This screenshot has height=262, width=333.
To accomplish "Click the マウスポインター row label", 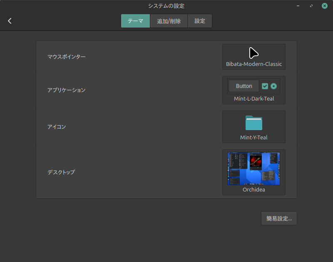I will point(66,56).
